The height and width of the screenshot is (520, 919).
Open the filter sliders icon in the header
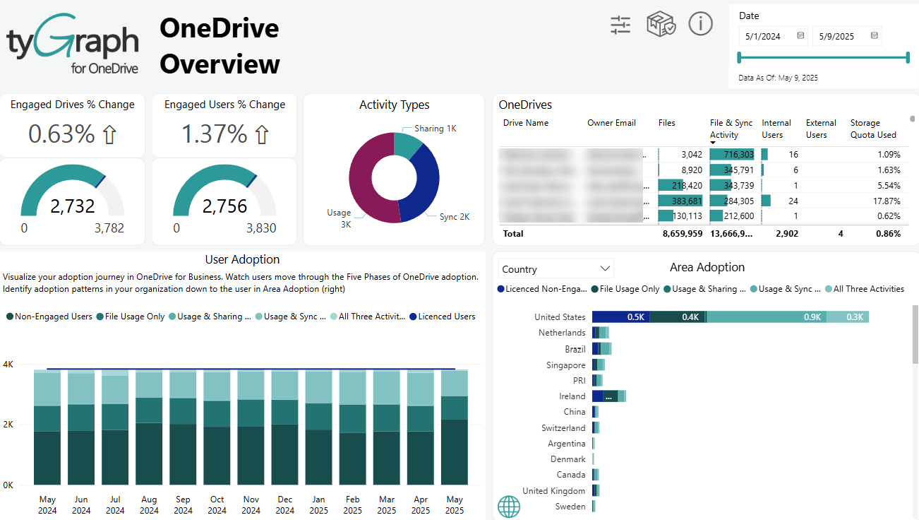coord(620,23)
